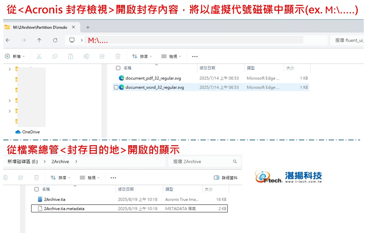
Task: Open the 新增 dropdown menu
Action: 15,56
